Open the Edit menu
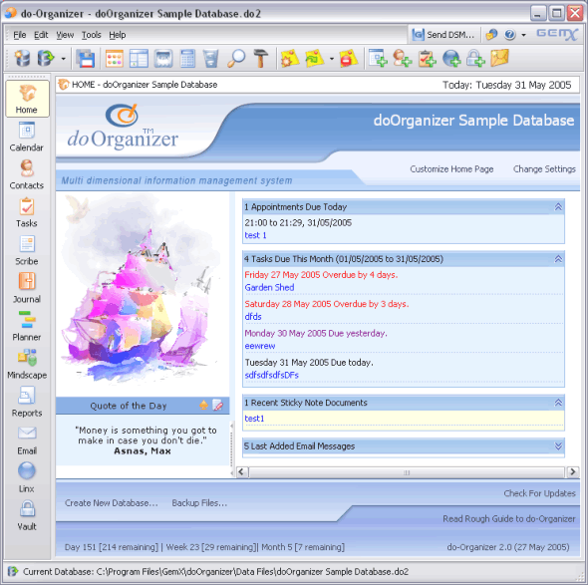 pyautogui.click(x=41, y=35)
